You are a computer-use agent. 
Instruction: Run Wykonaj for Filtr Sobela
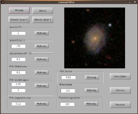[x=92, y=77]
